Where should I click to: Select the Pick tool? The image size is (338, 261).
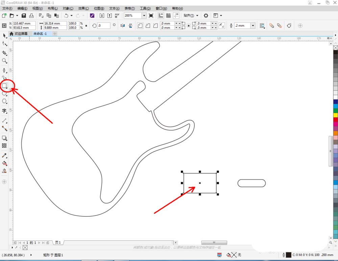coord(4,35)
